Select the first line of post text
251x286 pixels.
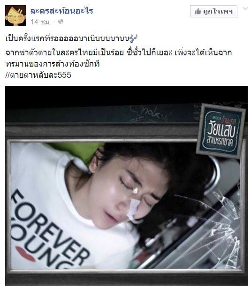pos(71,38)
